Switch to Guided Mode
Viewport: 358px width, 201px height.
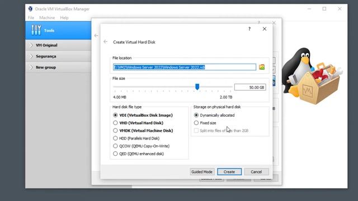202,172
